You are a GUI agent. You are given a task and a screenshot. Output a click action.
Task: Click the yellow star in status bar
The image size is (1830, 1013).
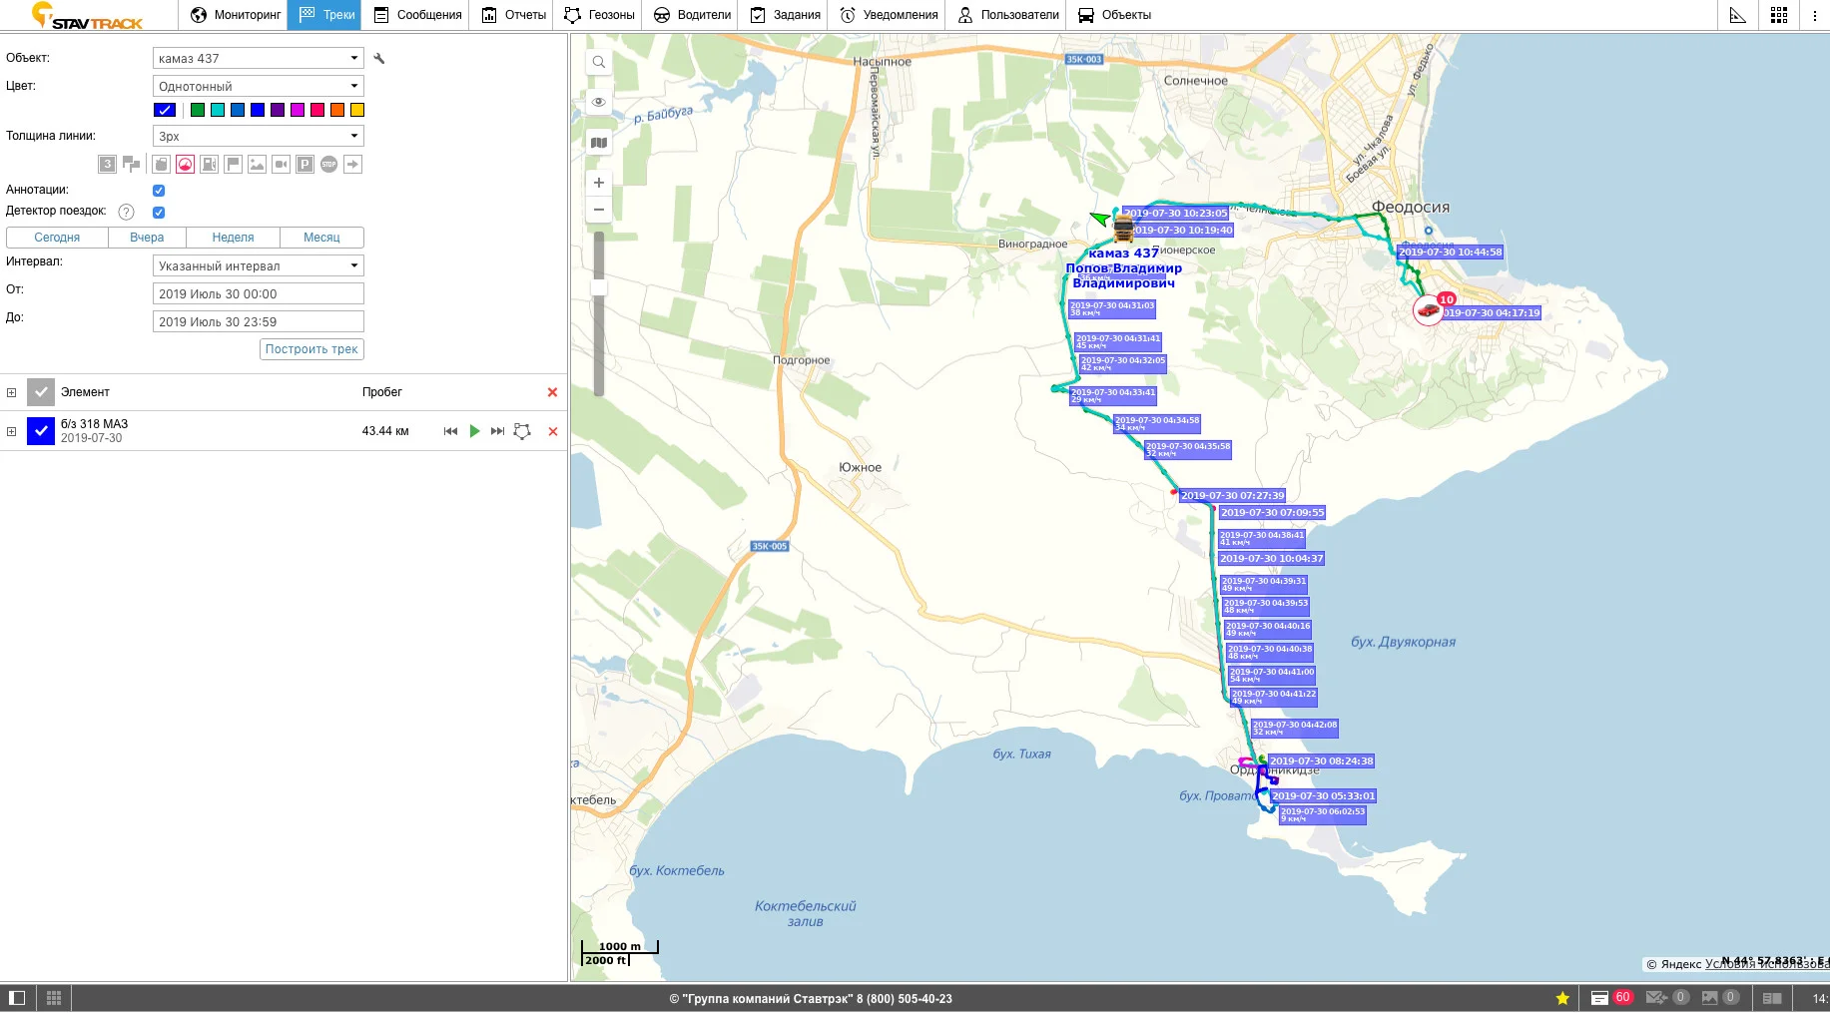(x=1562, y=998)
